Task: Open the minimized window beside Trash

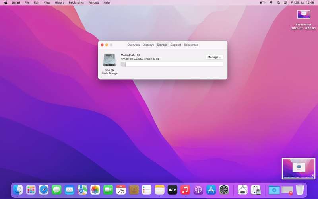Action: tap(287, 190)
